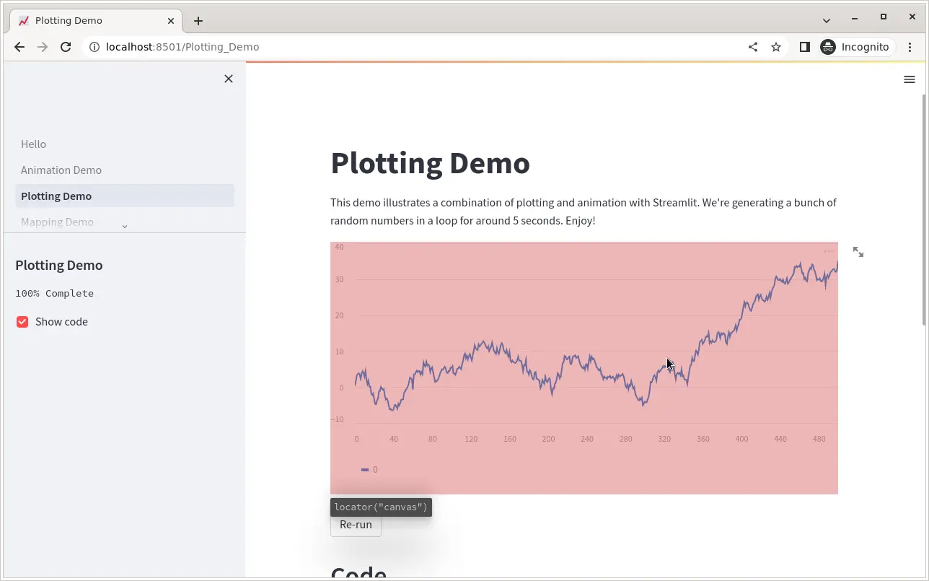
Task: Minimize the browser window
Action: pos(855,17)
